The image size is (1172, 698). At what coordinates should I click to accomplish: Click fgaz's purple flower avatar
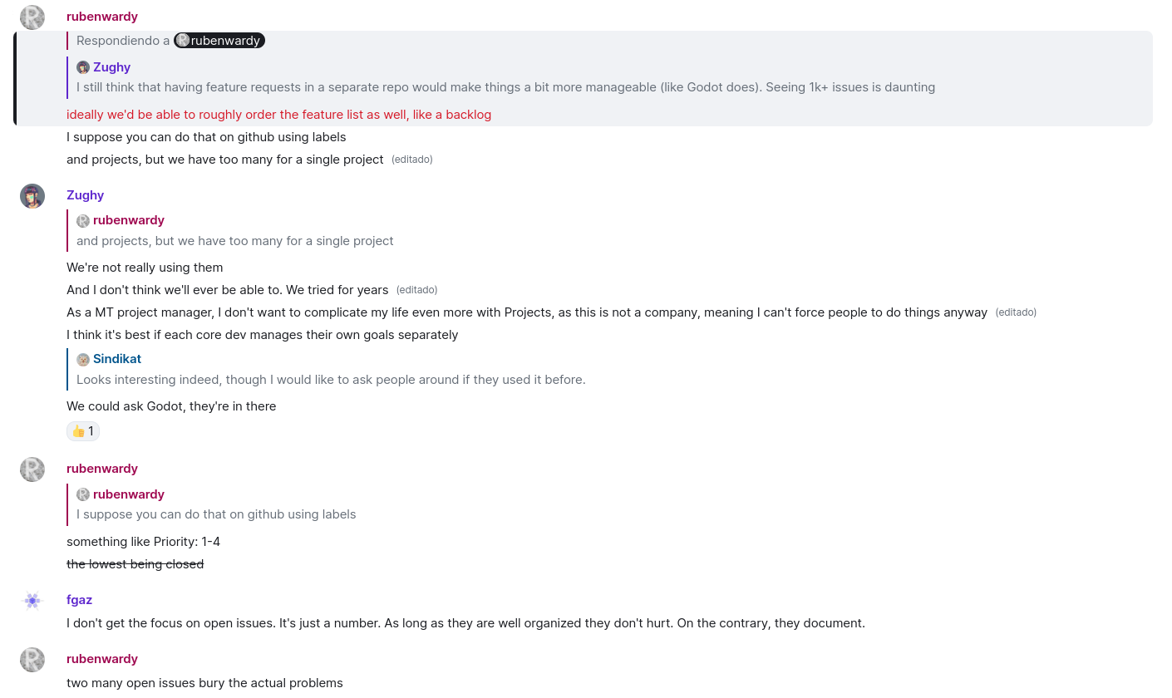click(x=32, y=601)
